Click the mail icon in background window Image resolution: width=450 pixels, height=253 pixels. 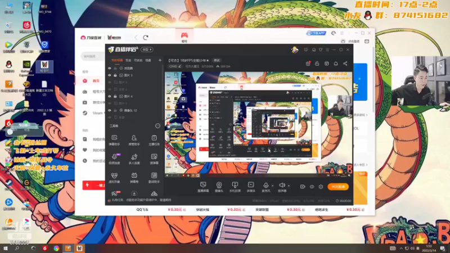[367, 41]
